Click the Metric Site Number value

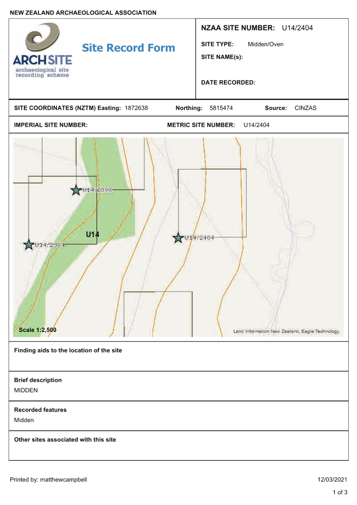click(257, 125)
